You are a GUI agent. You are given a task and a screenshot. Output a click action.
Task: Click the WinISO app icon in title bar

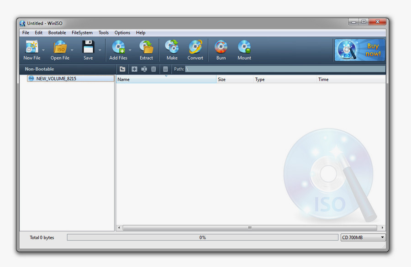22,23
